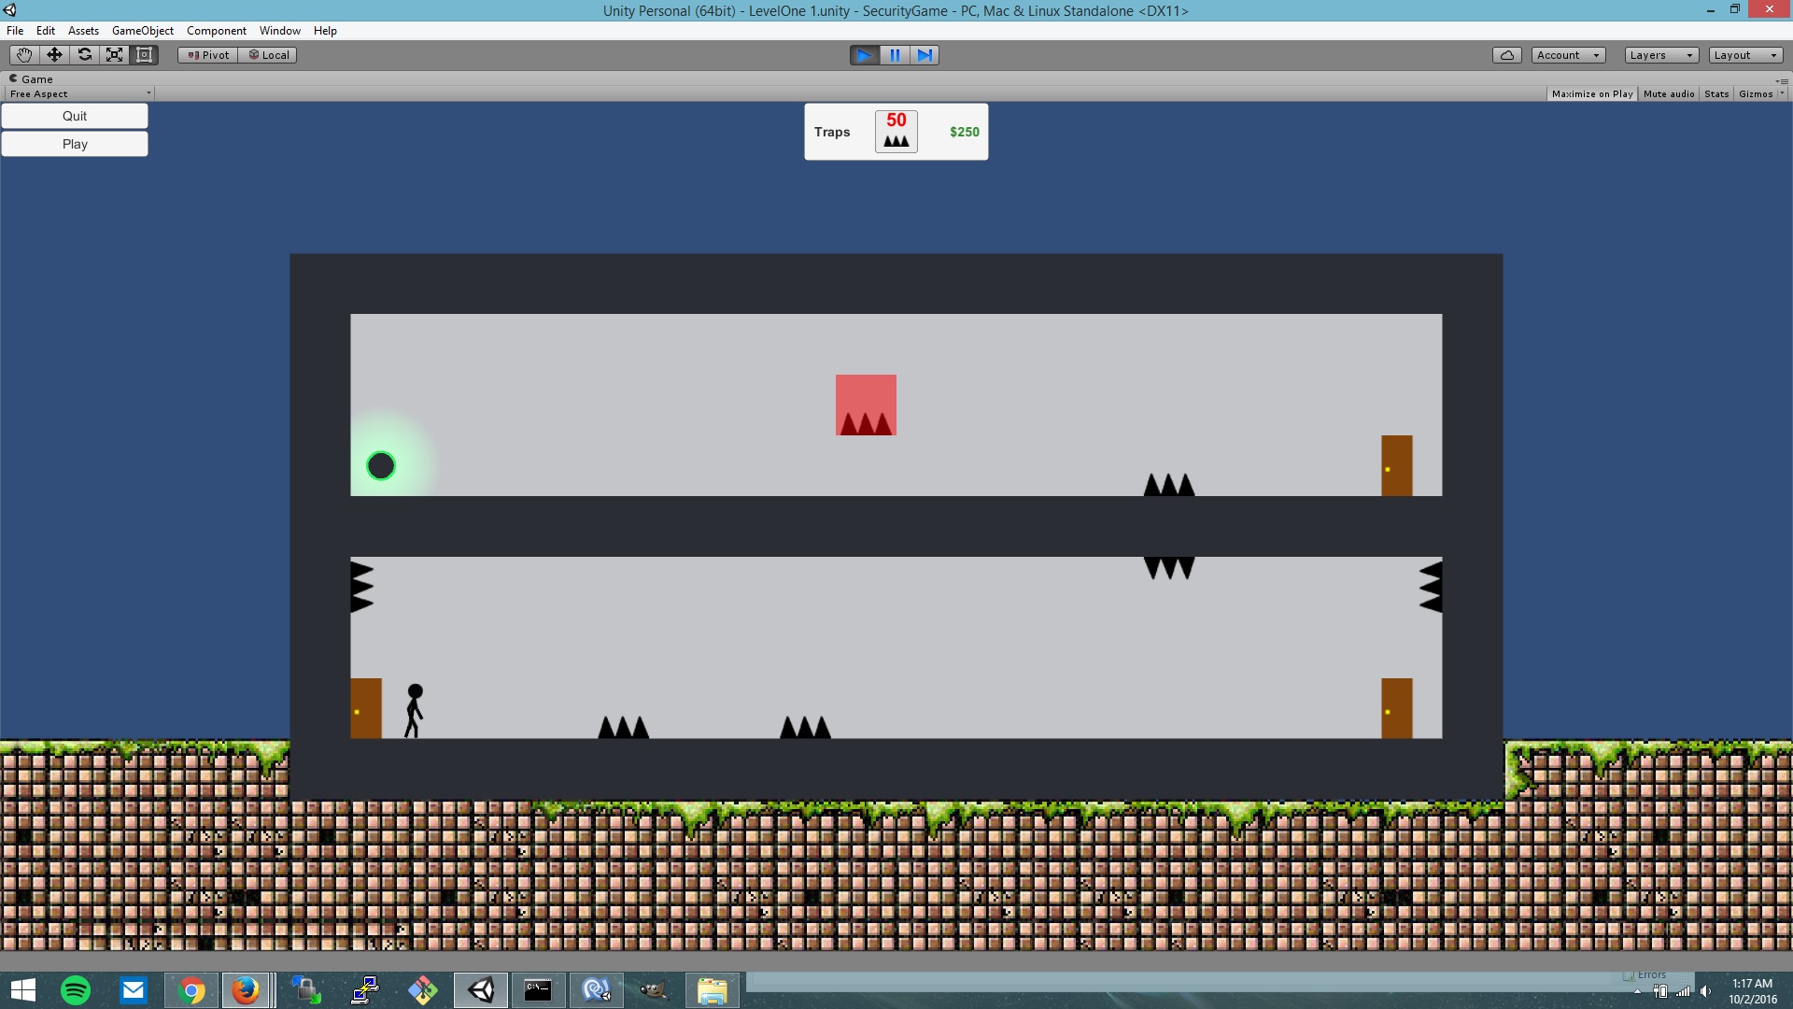Click the Step frame button
Viewport: 1793px width, 1009px height.
[x=925, y=55]
